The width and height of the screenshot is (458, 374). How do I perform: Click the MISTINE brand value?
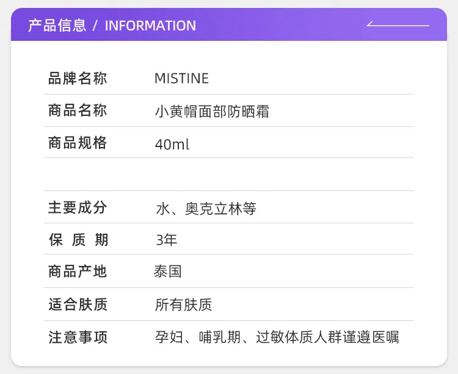(x=181, y=79)
